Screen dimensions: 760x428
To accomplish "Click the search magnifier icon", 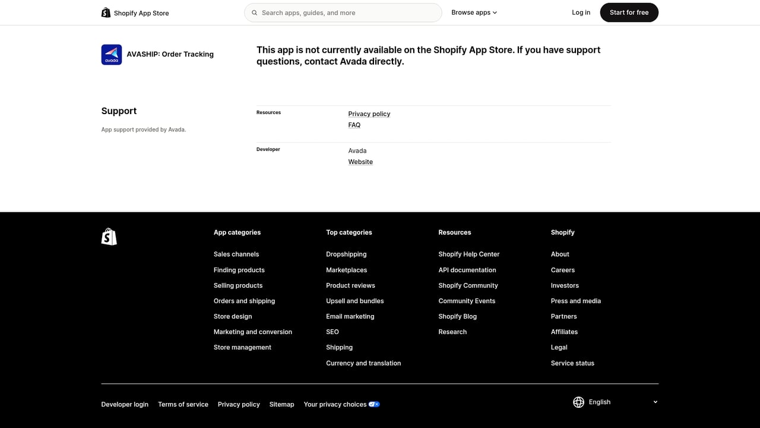I will click(x=254, y=12).
